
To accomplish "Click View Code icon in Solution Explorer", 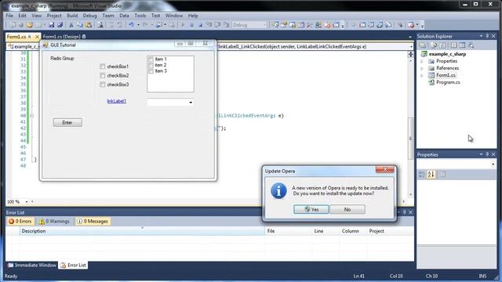I will coord(453,45).
